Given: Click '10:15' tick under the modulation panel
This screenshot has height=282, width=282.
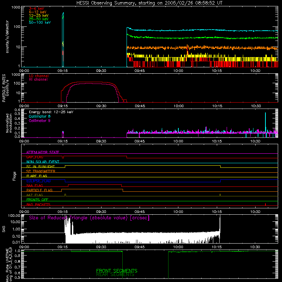Looking at the screenshot, I should click(x=217, y=141).
